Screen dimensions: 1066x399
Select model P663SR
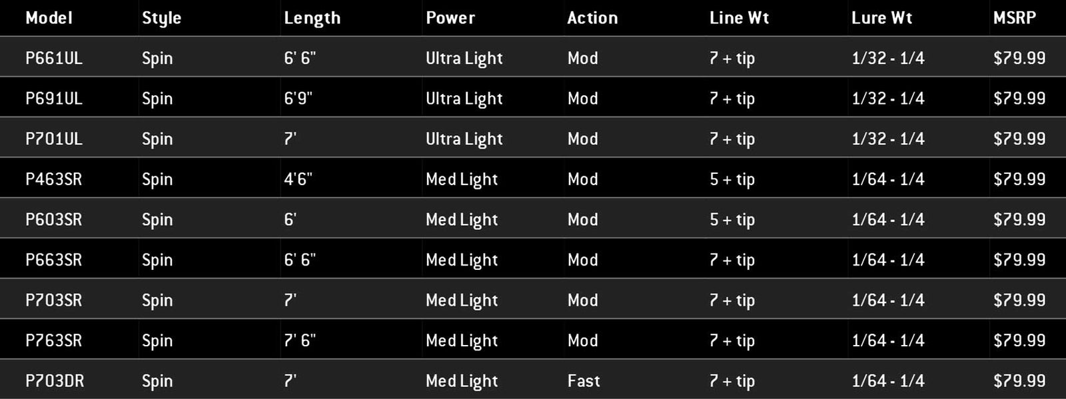point(54,260)
